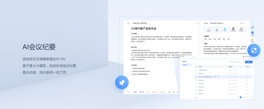Click the file name search input
Screen dimensions: 264x109
tap(237, 62)
